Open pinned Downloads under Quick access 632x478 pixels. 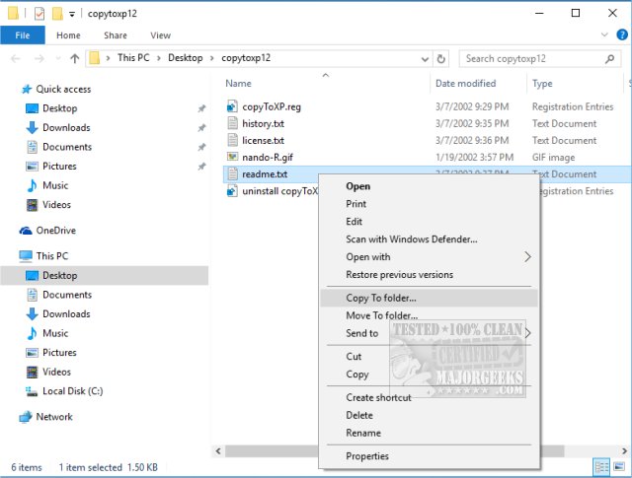click(66, 127)
